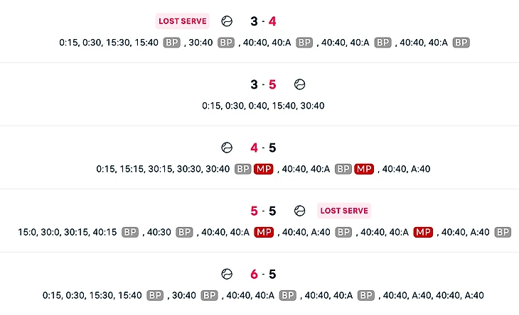Click BP badge after 15:40 in 3-4 game
Viewport: 519px width, 315px height.
tap(172, 43)
